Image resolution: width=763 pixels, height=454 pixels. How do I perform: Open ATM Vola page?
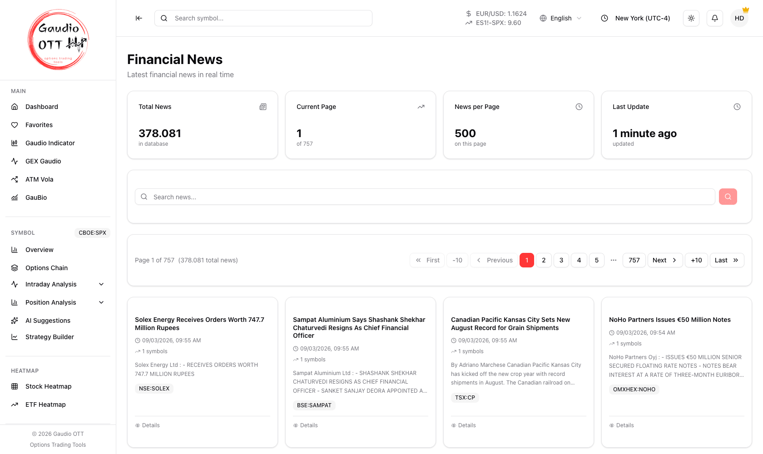[x=58, y=179]
